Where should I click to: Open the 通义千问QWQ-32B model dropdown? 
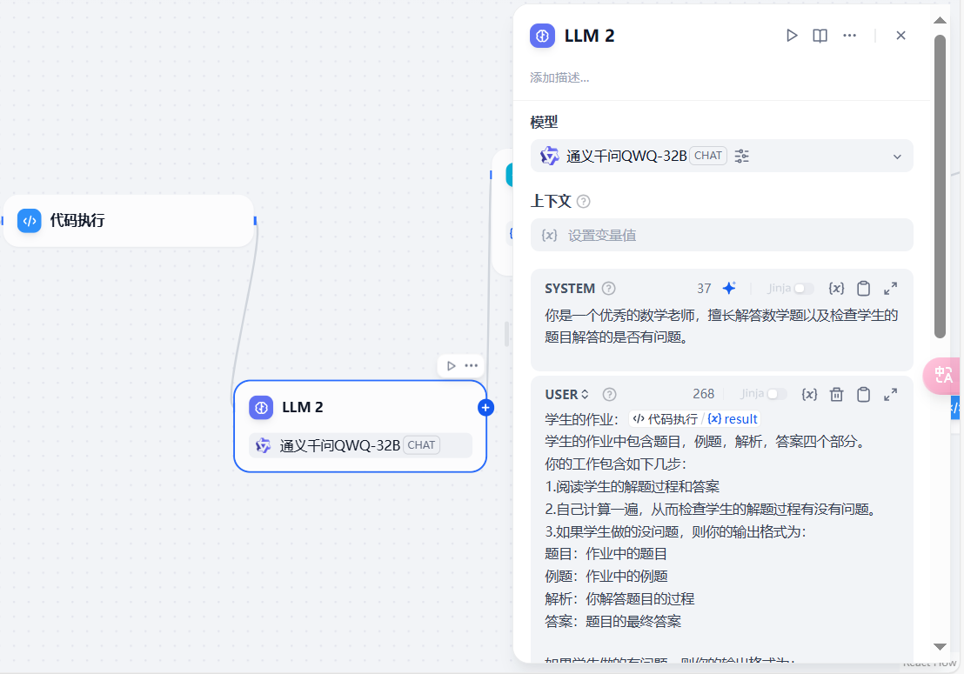tap(897, 157)
